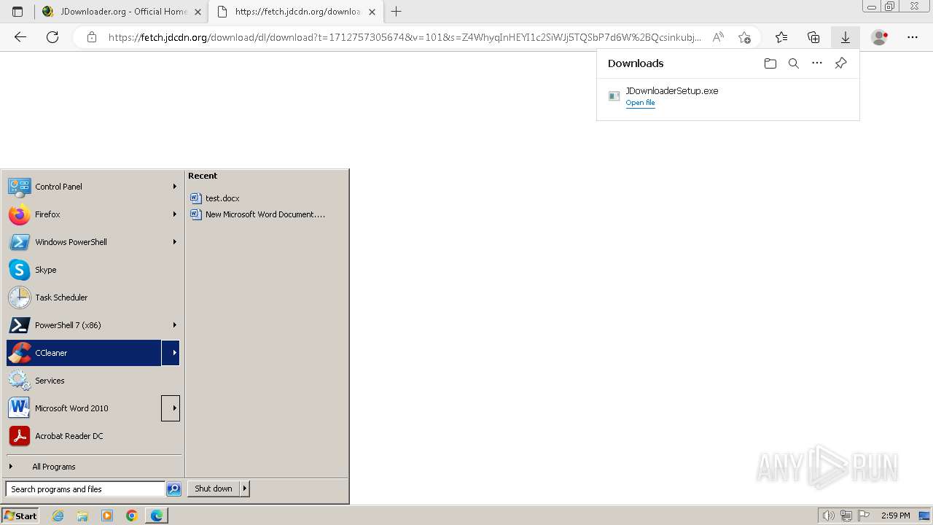Click the volume icon in the system tray
This screenshot has width=933, height=525.
coord(828,516)
